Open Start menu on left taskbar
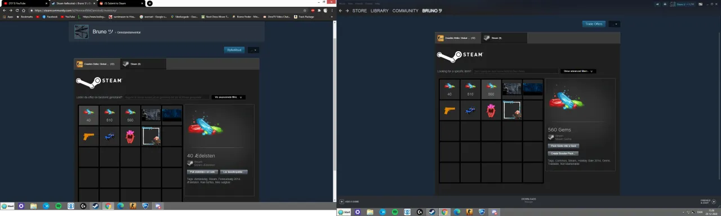 7,206
